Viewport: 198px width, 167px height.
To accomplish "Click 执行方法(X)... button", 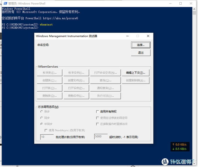I will [x=106, y=96].
